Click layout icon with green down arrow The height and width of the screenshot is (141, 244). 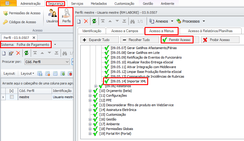[63, 73]
